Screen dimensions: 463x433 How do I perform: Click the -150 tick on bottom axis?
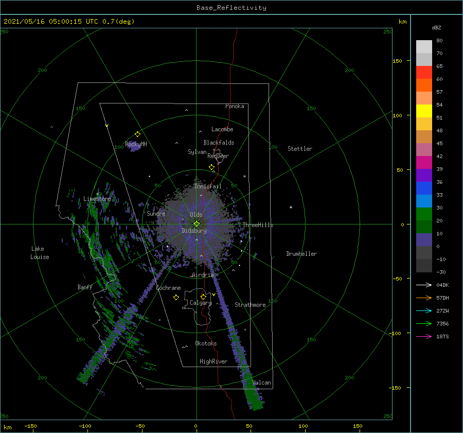[31, 426]
